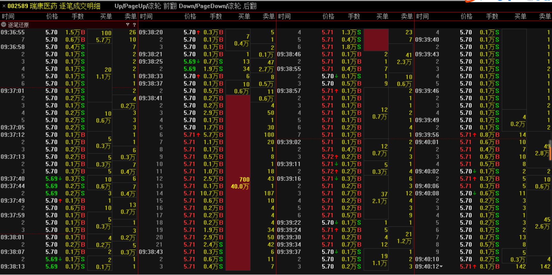The image size is (552, 275).
Task: Select the 09:36:55 trade row
Action: pyautogui.click(x=13, y=32)
